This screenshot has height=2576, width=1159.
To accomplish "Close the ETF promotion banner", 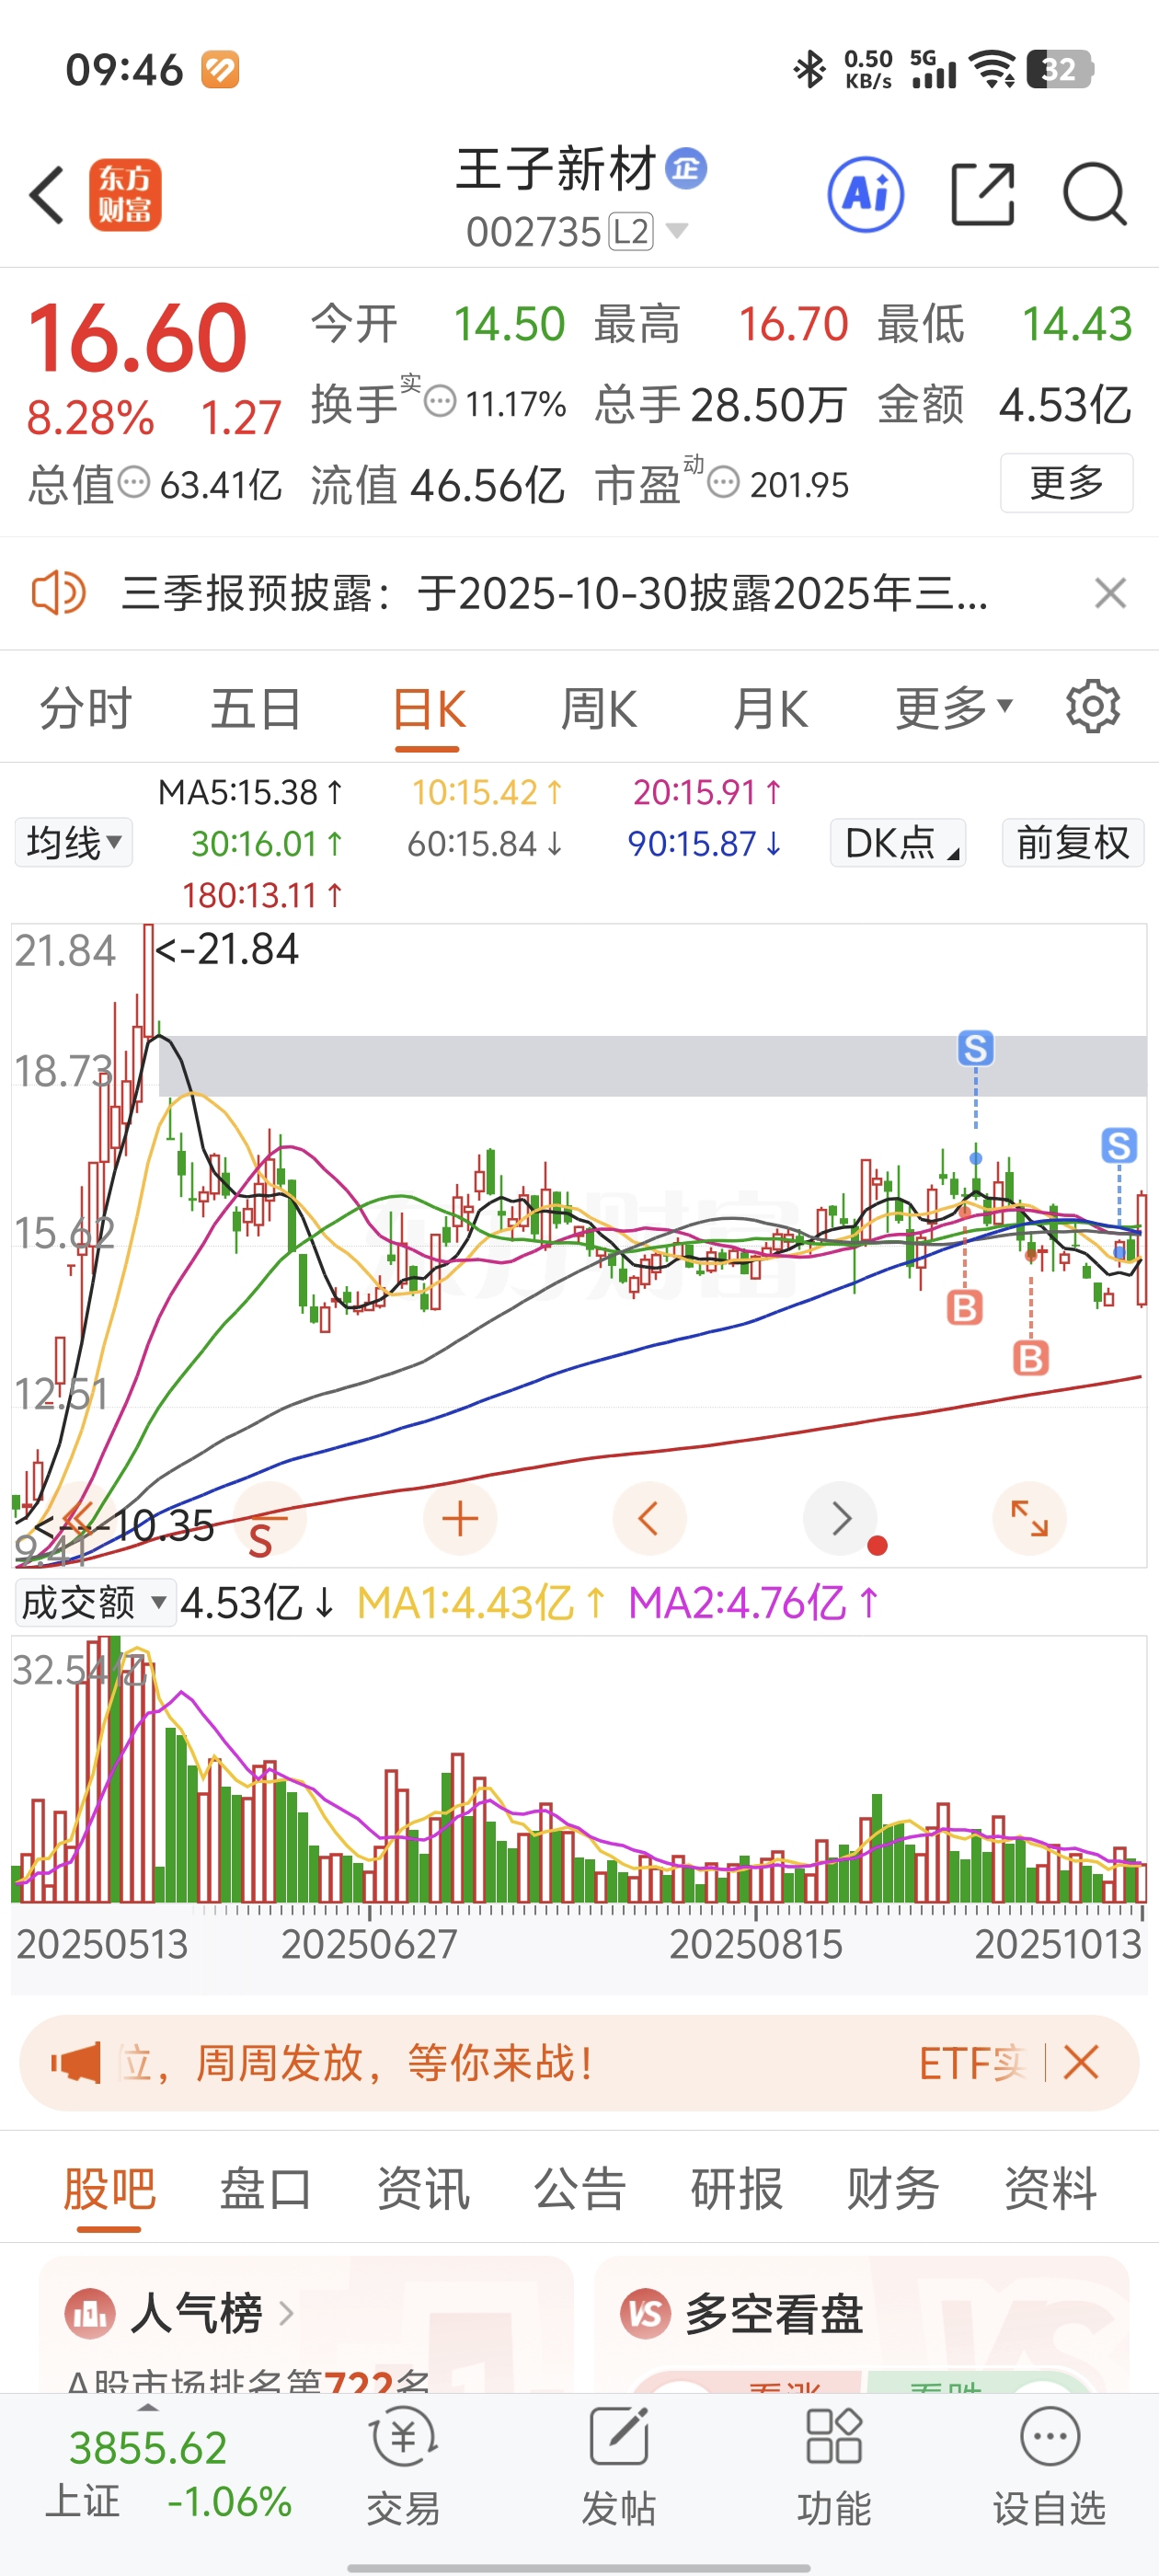I will pos(1081,2062).
